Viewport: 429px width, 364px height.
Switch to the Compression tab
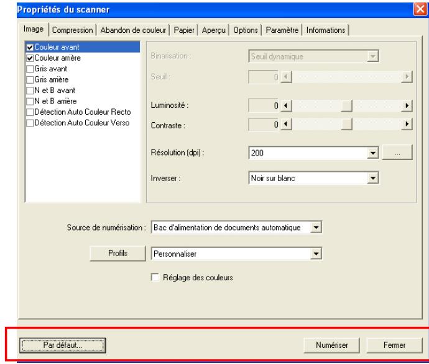coord(72,30)
